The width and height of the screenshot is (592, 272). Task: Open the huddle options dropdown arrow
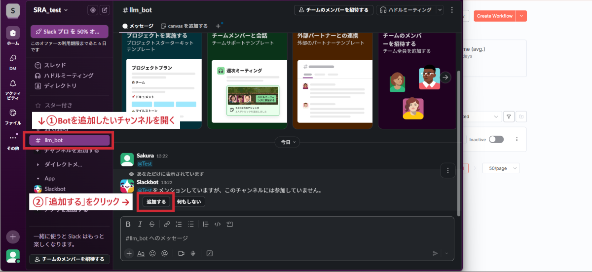click(441, 10)
